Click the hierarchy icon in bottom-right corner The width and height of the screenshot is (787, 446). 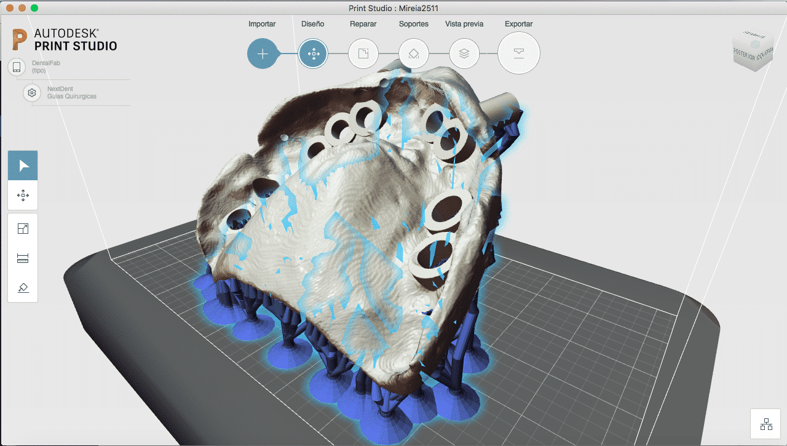765,424
